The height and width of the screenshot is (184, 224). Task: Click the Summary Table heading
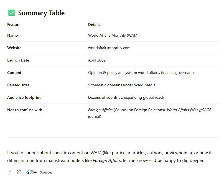[x=41, y=13]
